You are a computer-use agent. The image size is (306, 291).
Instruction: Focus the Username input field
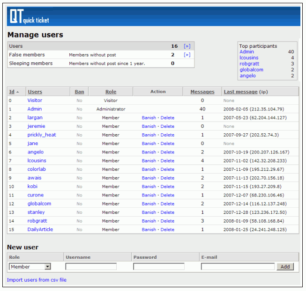91,267
